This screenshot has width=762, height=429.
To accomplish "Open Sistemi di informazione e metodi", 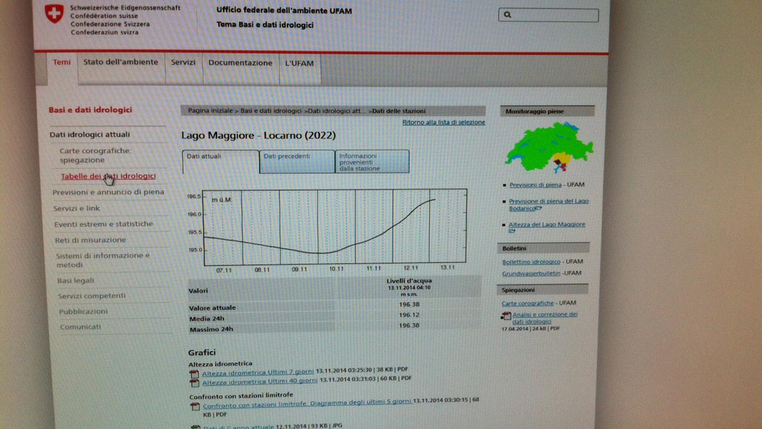I will pos(103,260).
